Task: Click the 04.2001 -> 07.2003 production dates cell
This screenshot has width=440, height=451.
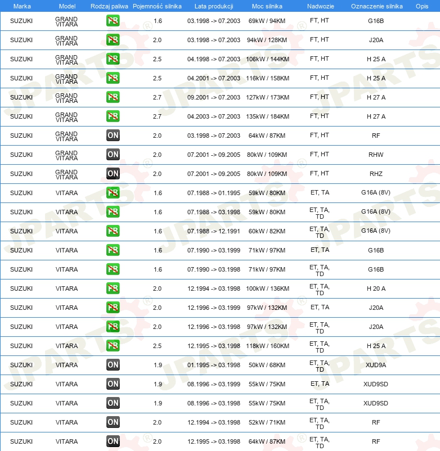Action: tap(214, 78)
